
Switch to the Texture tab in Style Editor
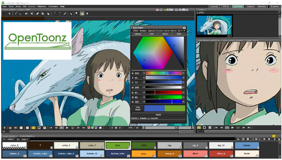pyautogui.click(x=143, y=30)
